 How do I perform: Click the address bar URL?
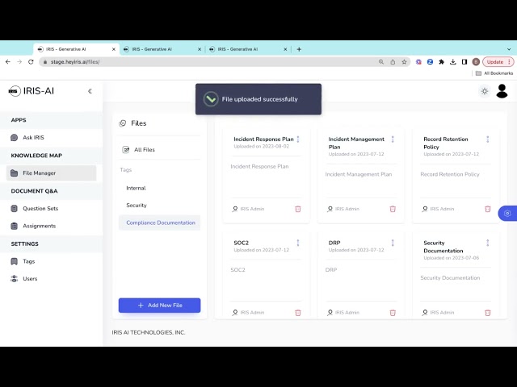[x=75, y=62]
